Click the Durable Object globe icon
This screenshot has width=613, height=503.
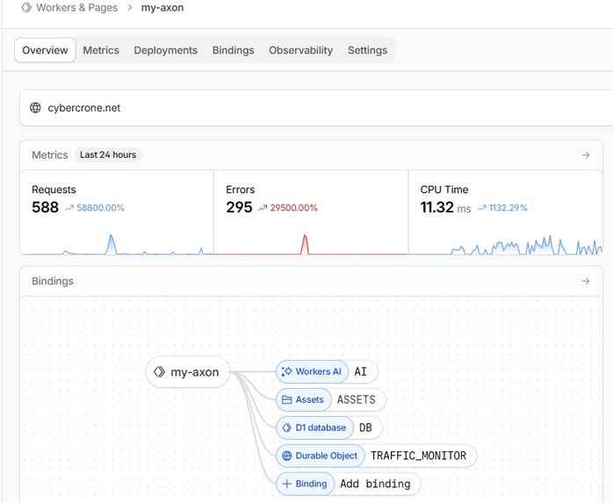287,456
